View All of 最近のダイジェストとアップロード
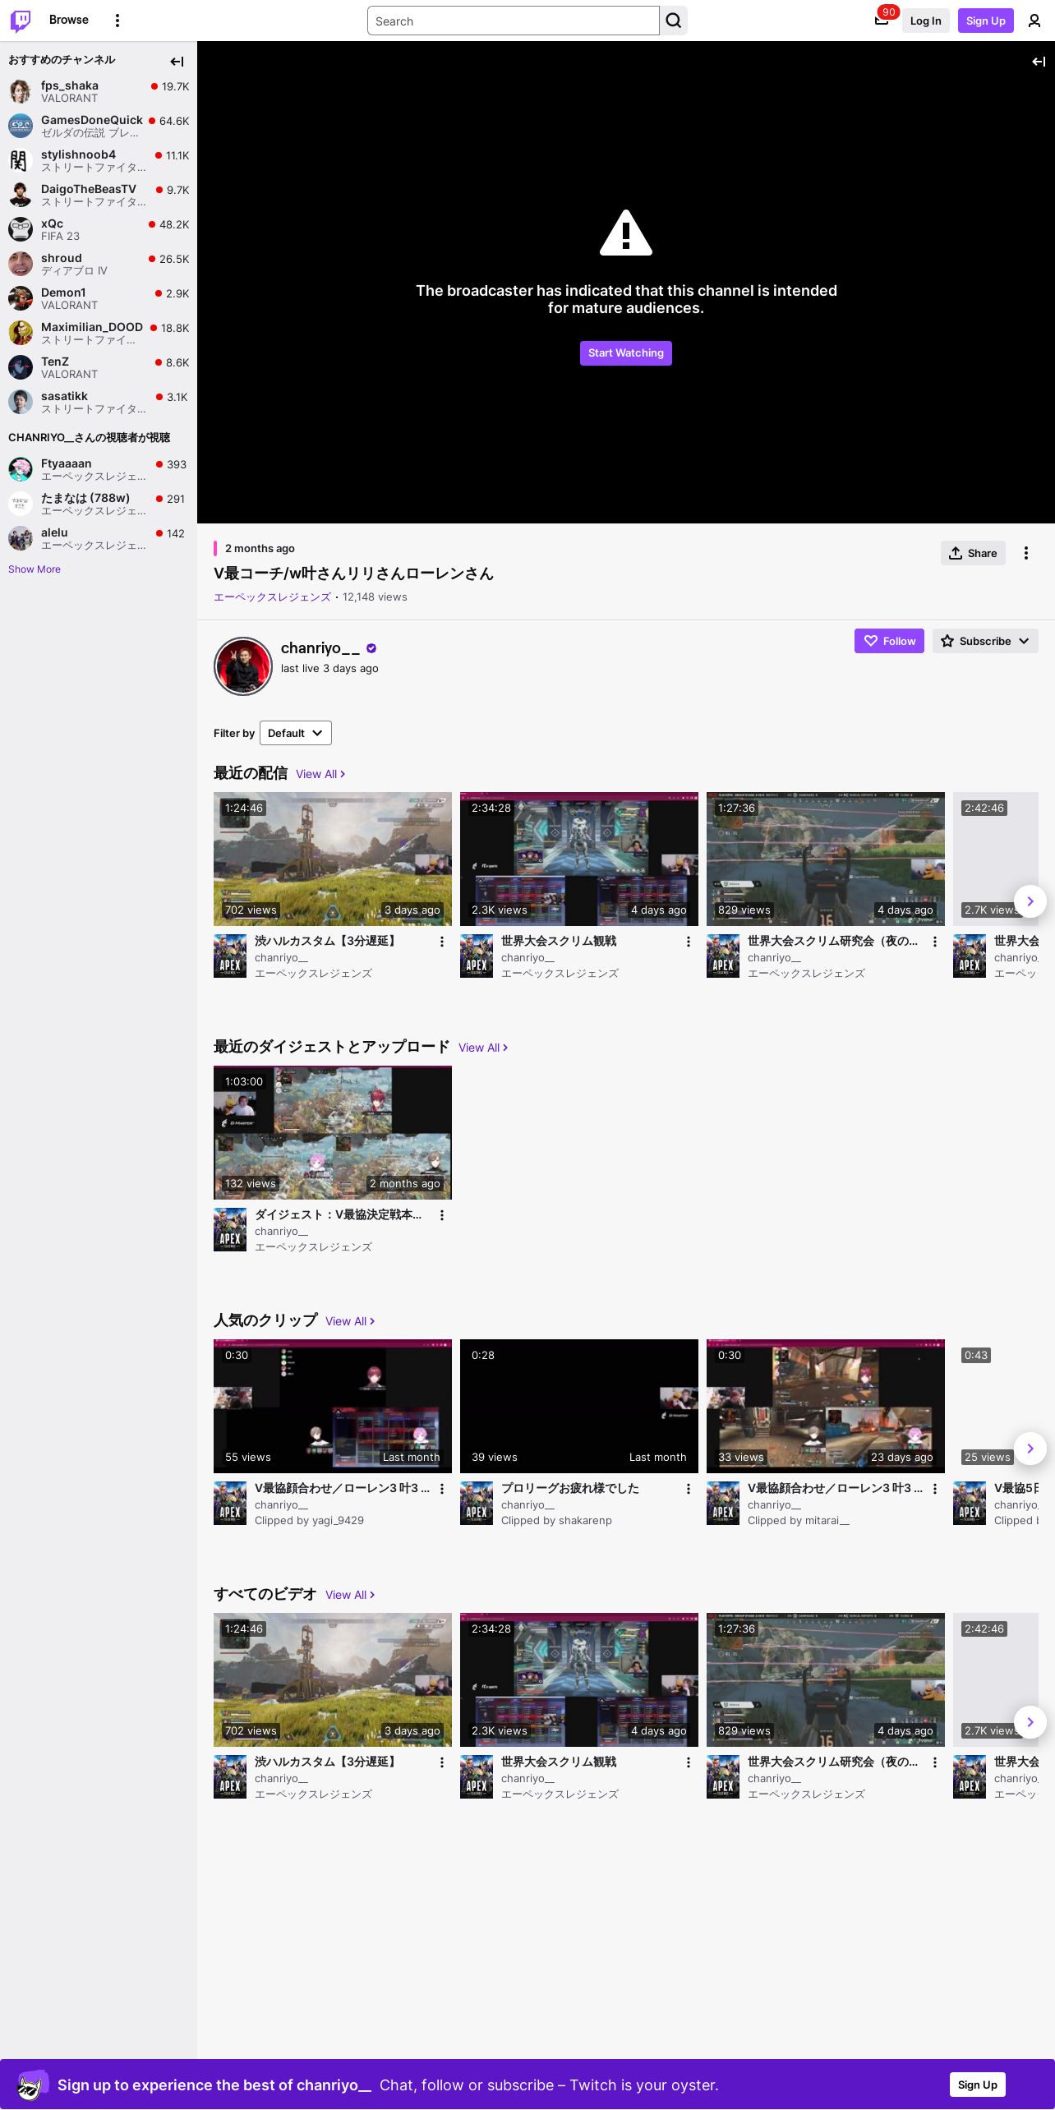The image size is (1055, 2110). [x=483, y=1048]
